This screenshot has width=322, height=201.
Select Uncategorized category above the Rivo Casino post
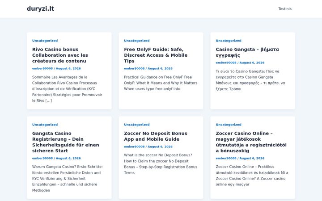(x=45, y=41)
